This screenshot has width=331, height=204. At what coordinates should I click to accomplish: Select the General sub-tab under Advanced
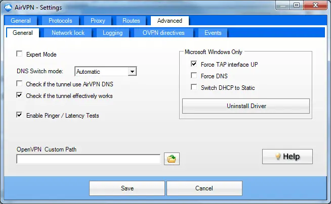point(23,33)
